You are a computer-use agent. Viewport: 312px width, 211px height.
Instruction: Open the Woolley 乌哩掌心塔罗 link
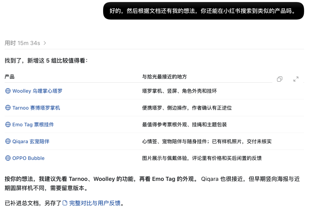tap(37, 91)
